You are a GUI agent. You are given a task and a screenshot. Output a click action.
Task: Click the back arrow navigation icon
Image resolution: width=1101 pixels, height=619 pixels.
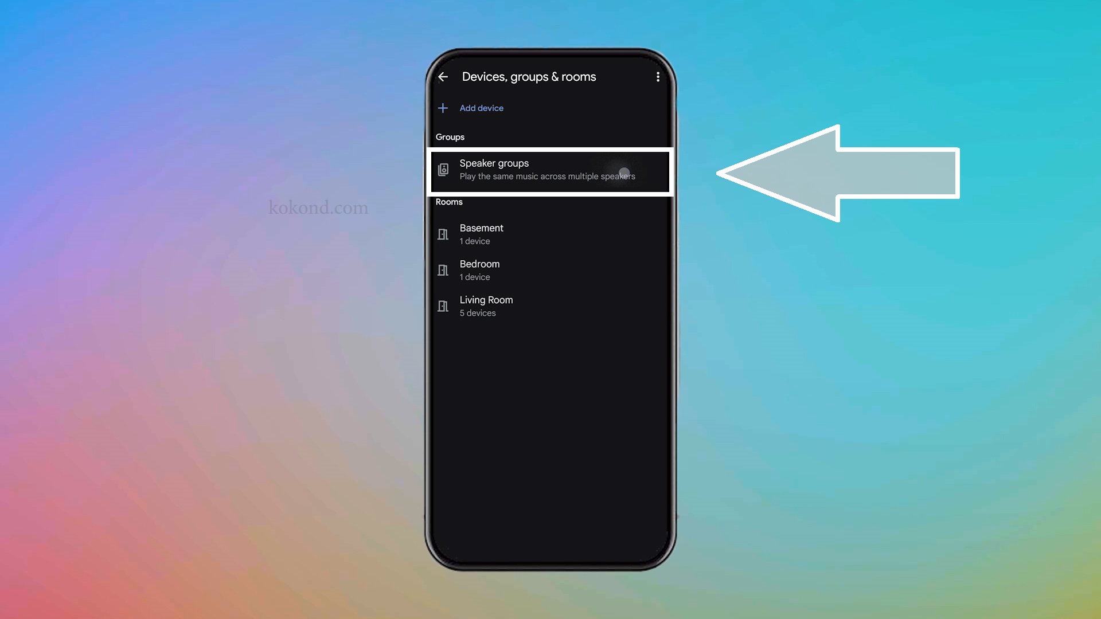click(443, 76)
